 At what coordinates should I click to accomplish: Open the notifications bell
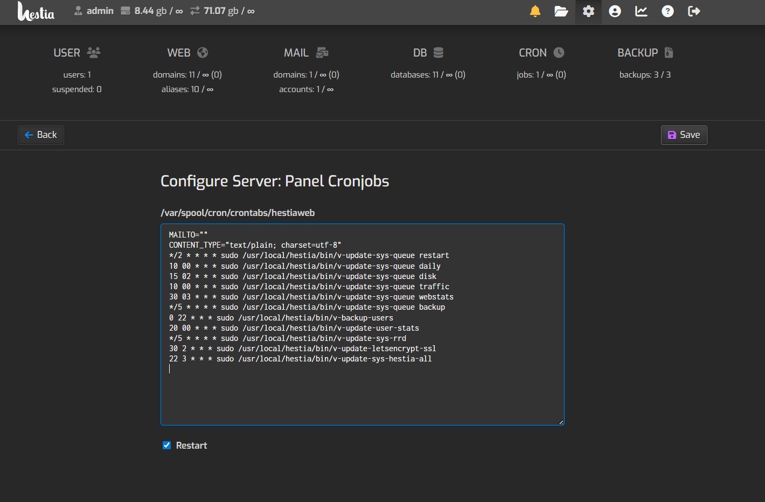click(x=535, y=11)
